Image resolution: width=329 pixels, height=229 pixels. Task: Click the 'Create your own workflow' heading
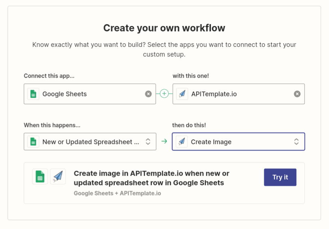pyautogui.click(x=164, y=28)
